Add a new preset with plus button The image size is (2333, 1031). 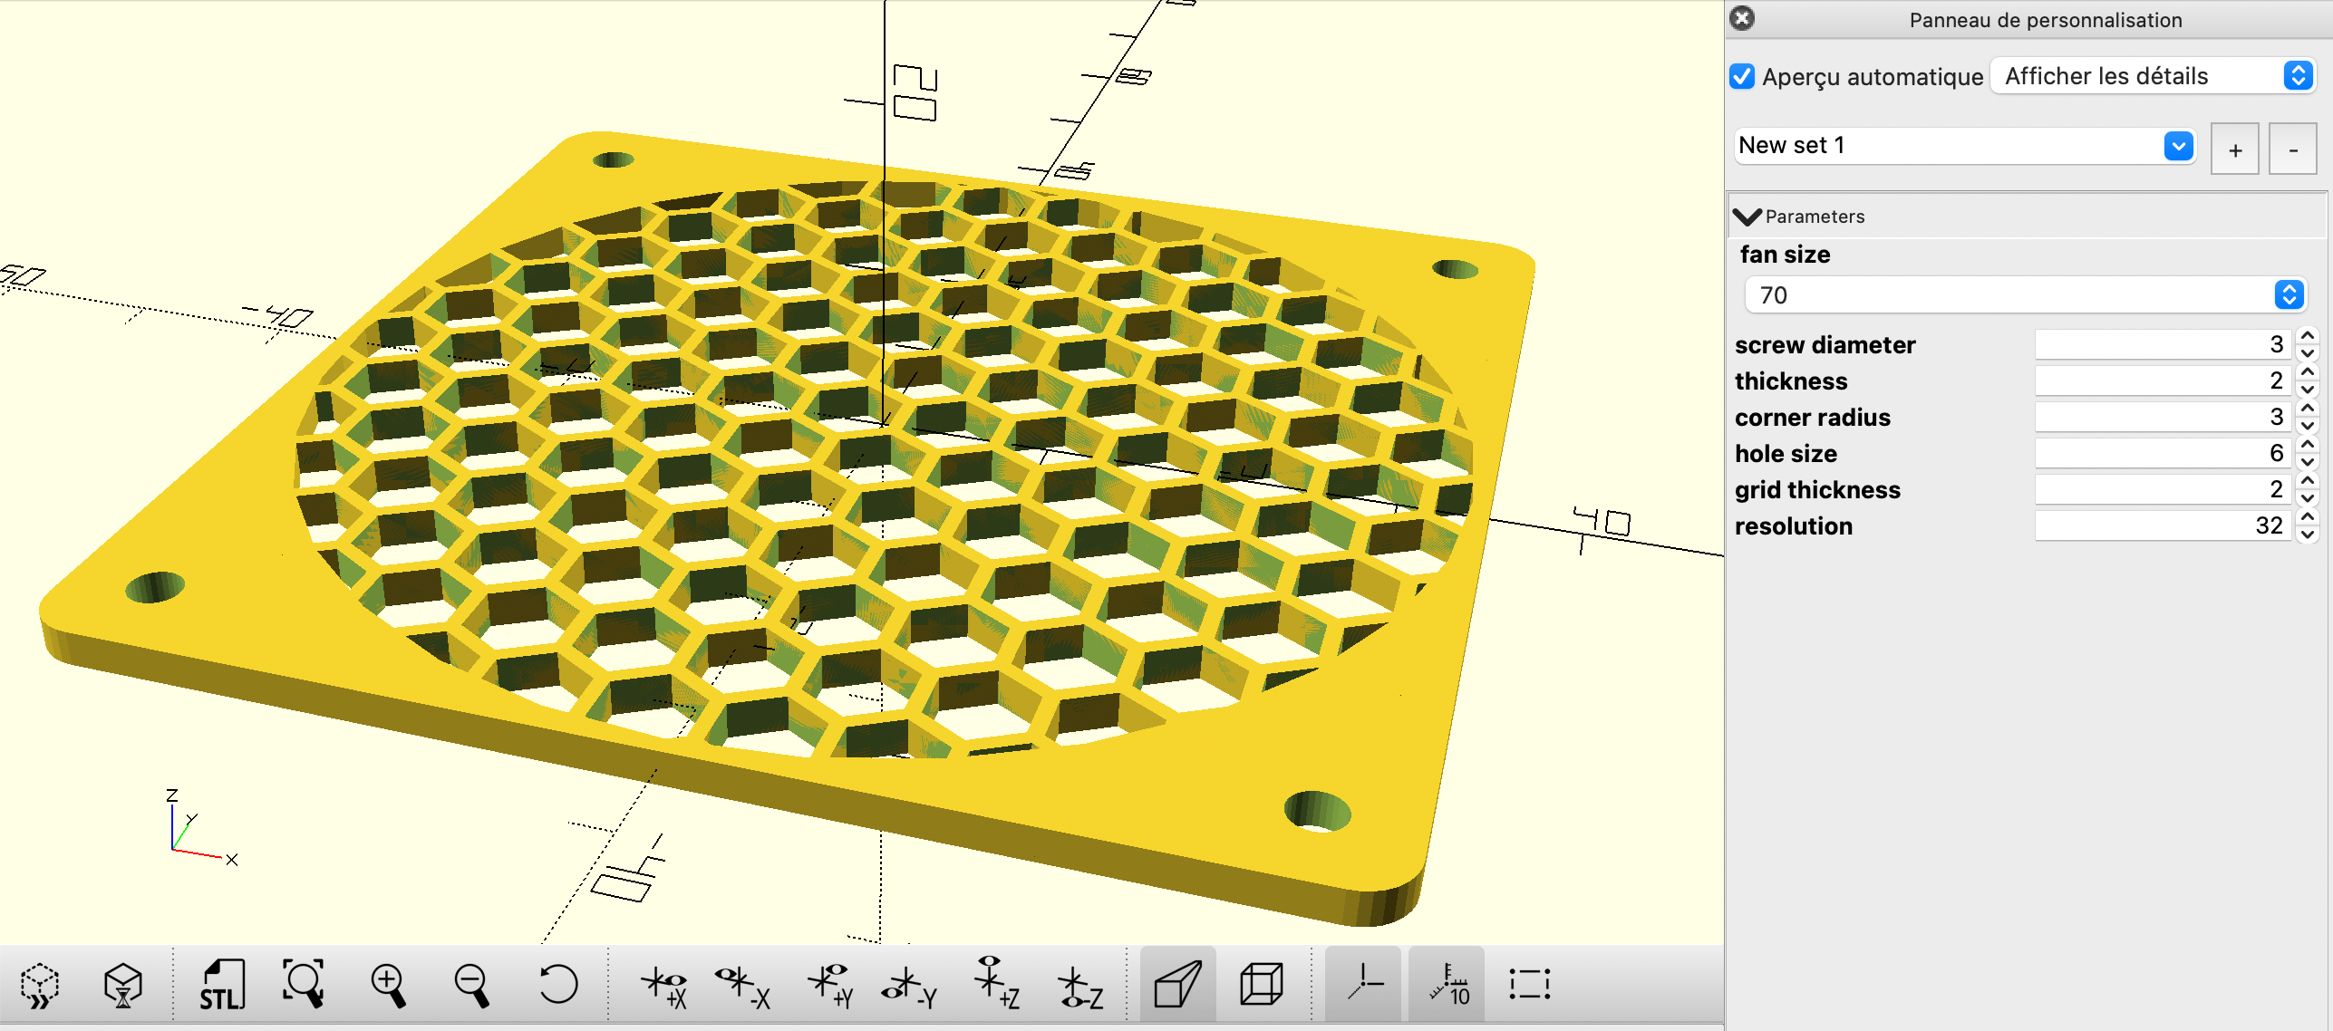point(2234,149)
